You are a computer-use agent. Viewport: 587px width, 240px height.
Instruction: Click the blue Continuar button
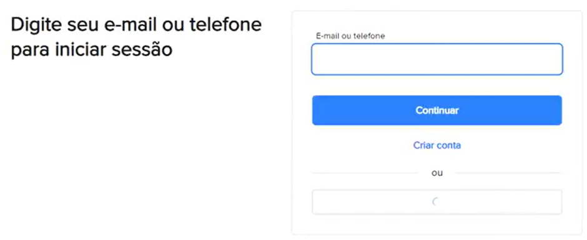(437, 110)
